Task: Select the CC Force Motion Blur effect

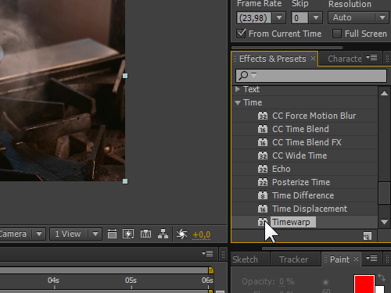Action: point(314,116)
